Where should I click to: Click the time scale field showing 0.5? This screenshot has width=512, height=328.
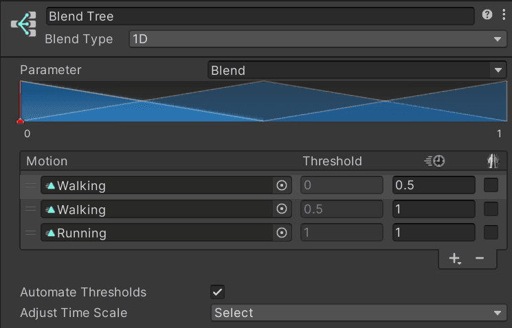coord(433,185)
